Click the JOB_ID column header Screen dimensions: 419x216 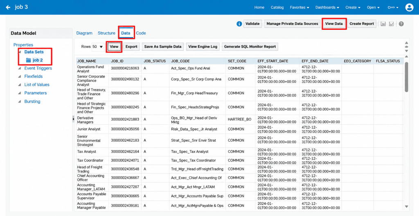125,61
